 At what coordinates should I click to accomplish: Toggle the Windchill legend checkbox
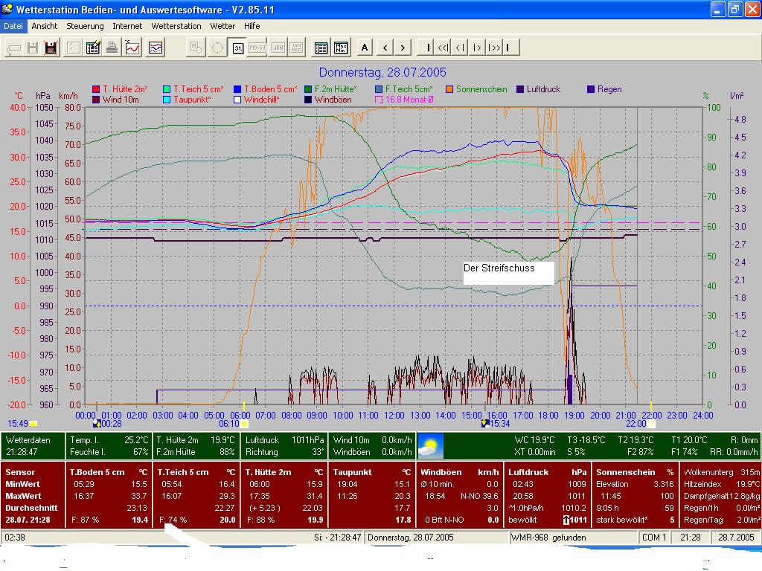click(238, 100)
